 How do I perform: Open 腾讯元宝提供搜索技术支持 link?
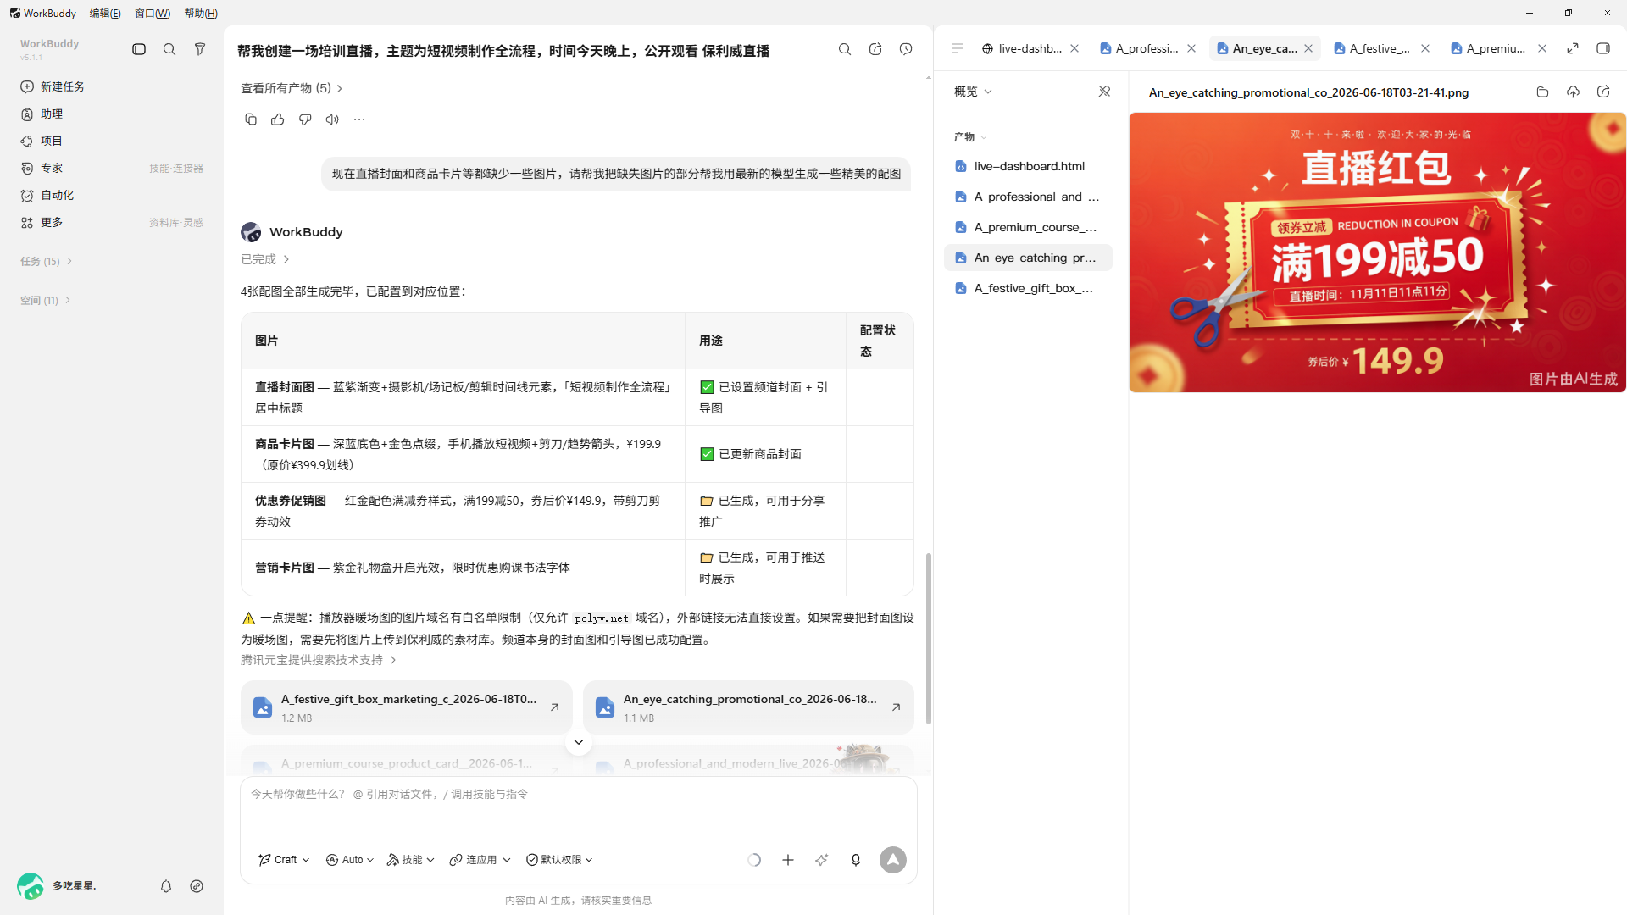click(x=319, y=660)
